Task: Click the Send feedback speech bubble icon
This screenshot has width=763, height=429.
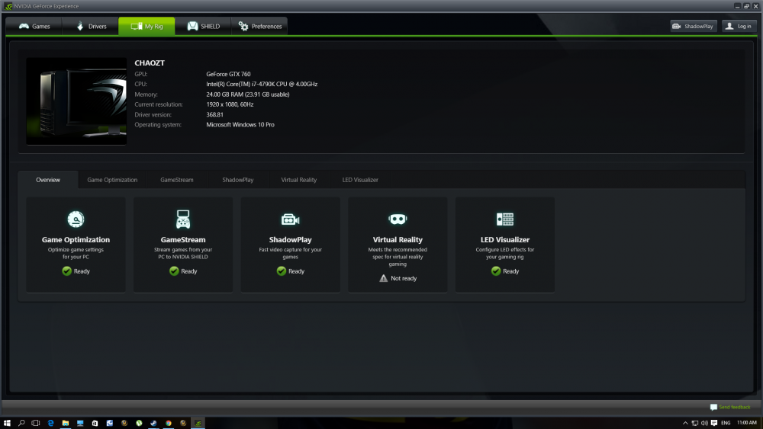Action: [713, 407]
